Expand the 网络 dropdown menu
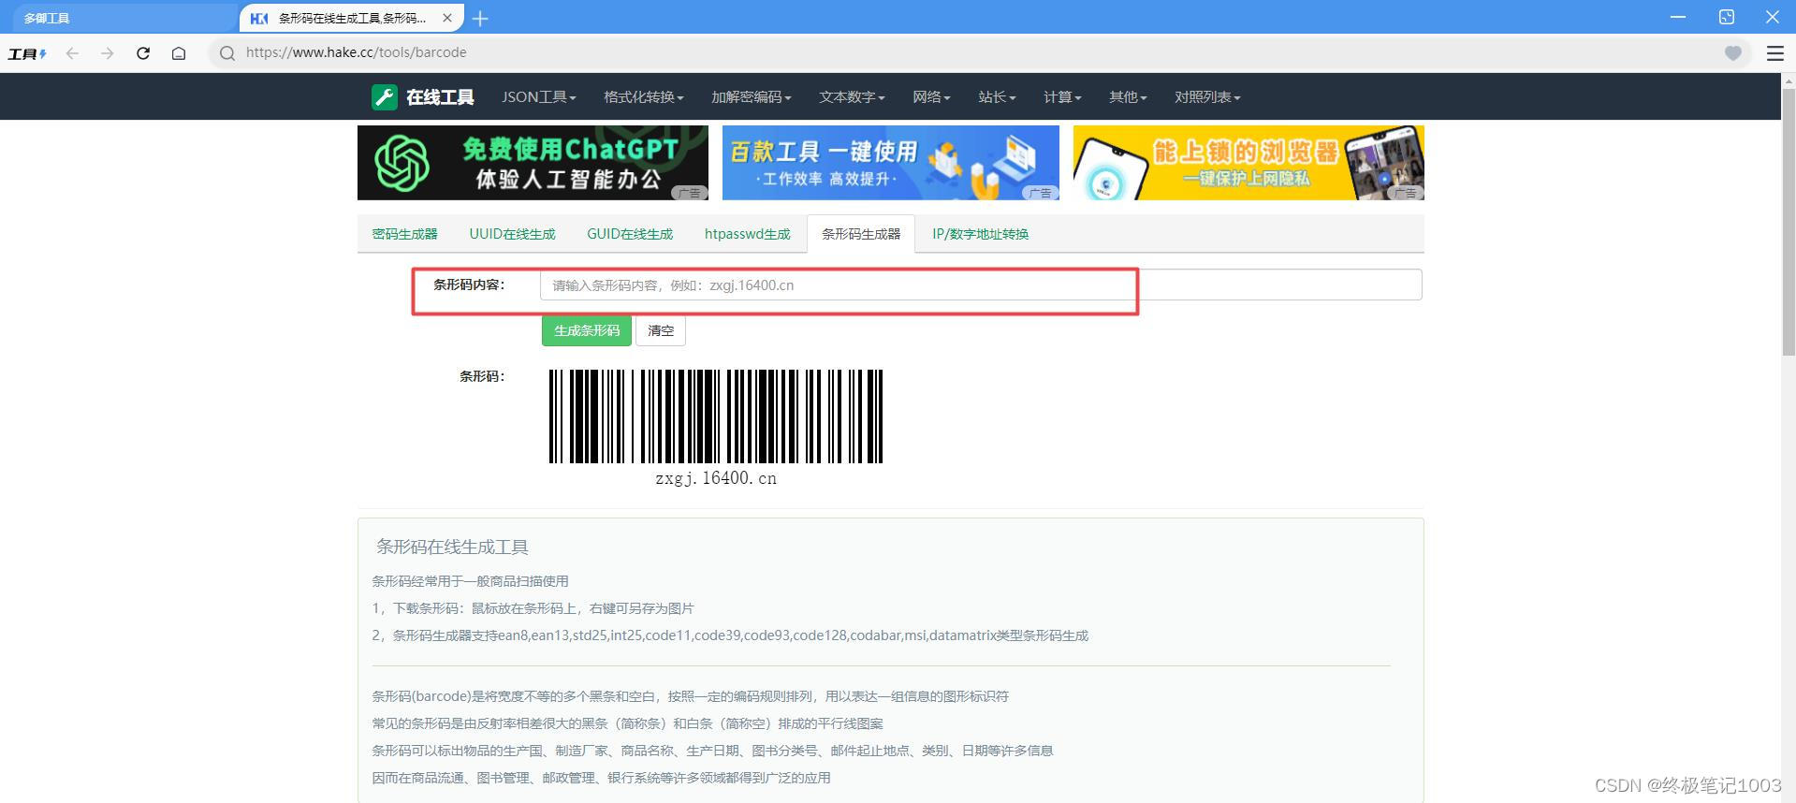The width and height of the screenshot is (1796, 803). coord(931,97)
